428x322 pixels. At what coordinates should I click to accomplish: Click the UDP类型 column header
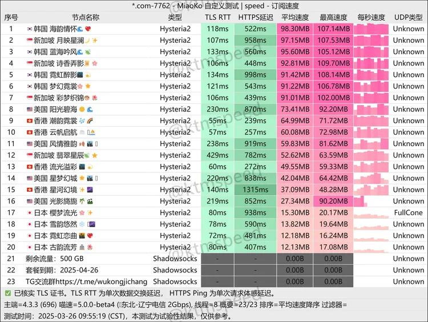408,17
